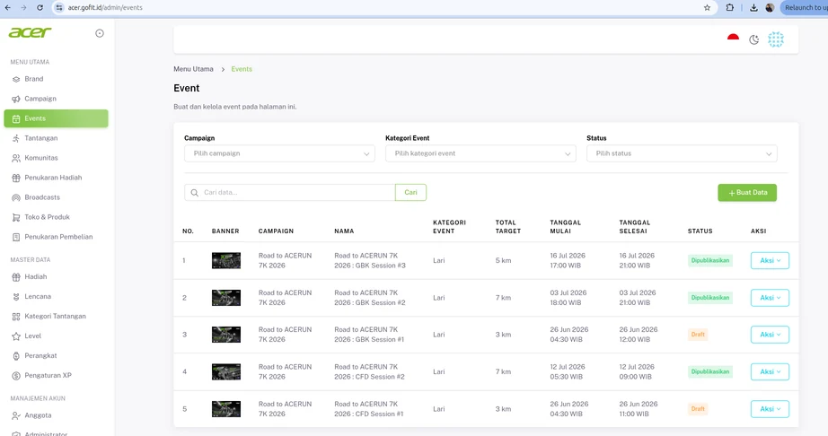Open the Pilih status dropdown

pos(682,153)
